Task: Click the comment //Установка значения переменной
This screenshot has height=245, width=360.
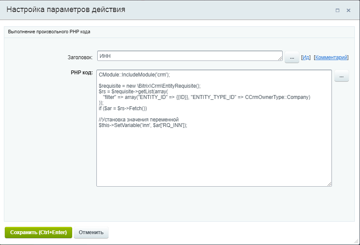Action: pos(139,120)
